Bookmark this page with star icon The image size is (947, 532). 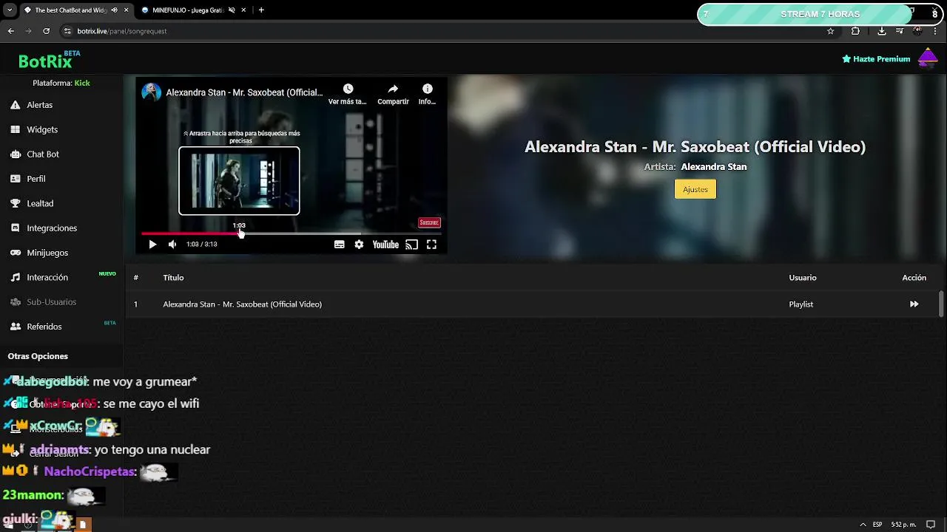tap(830, 31)
